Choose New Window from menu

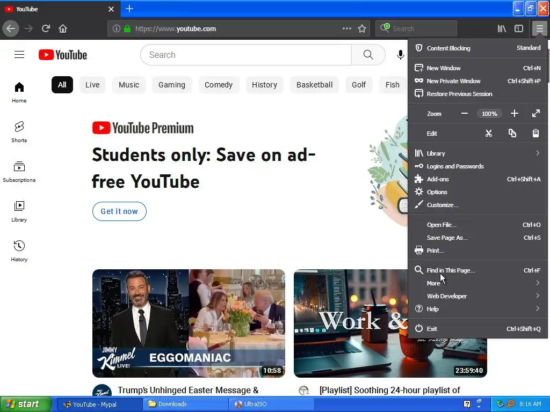click(477, 68)
